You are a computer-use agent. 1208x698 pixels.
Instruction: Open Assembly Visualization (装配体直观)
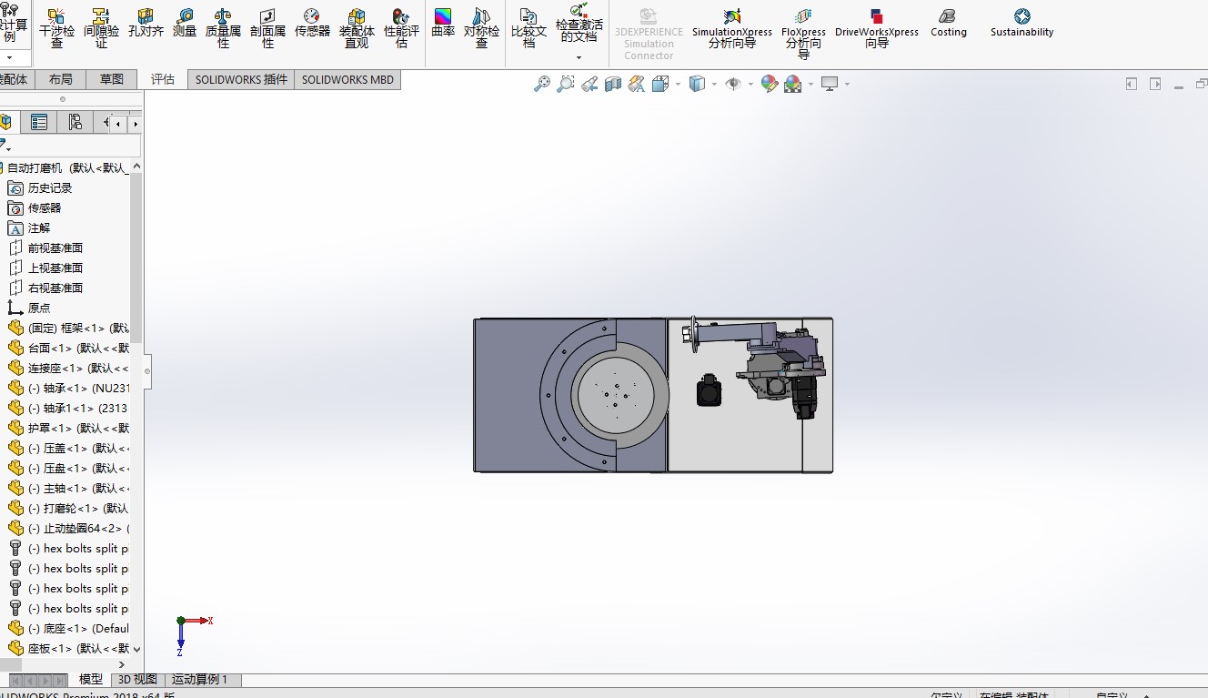357,28
